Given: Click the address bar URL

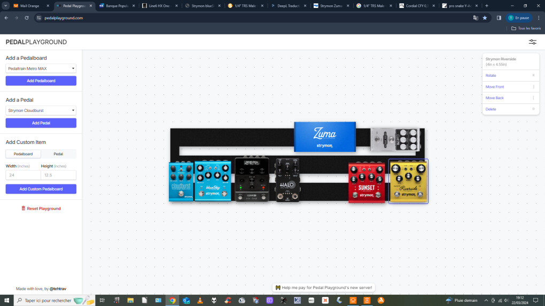Looking at the screenshot, I should [64, 18].
